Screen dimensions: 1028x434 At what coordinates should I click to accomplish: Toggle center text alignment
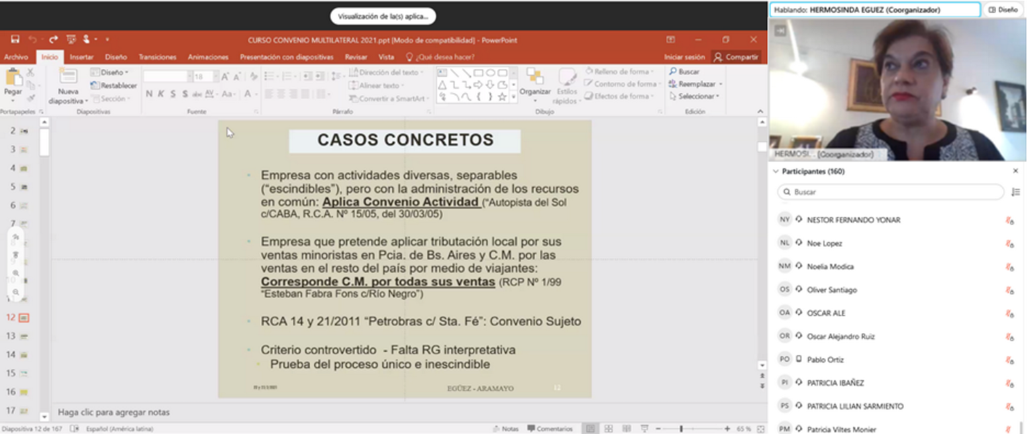tap(281, 94)
